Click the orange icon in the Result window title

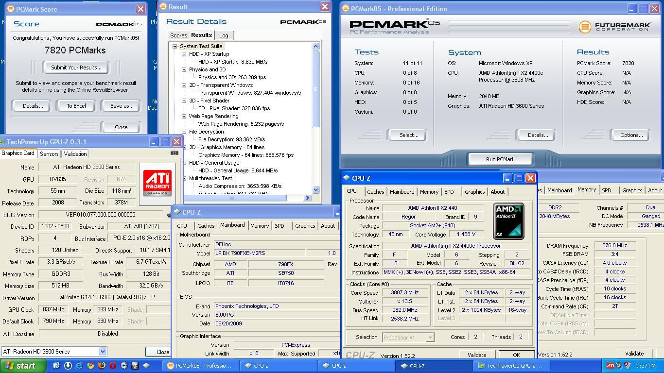163,7
